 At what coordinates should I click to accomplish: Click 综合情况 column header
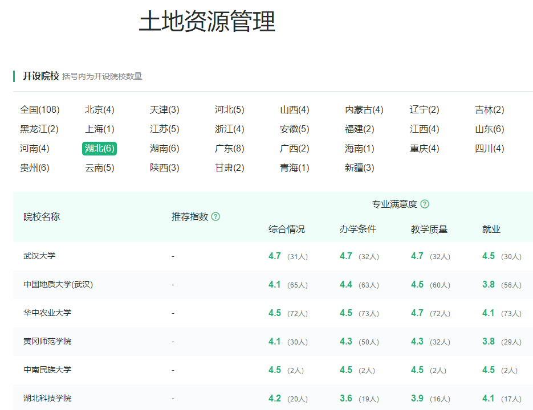(x=287, y=229)
